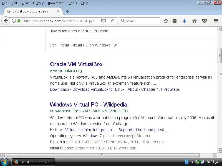
Task: Click the horizontal scrollbar thumb
Action: 102,155
